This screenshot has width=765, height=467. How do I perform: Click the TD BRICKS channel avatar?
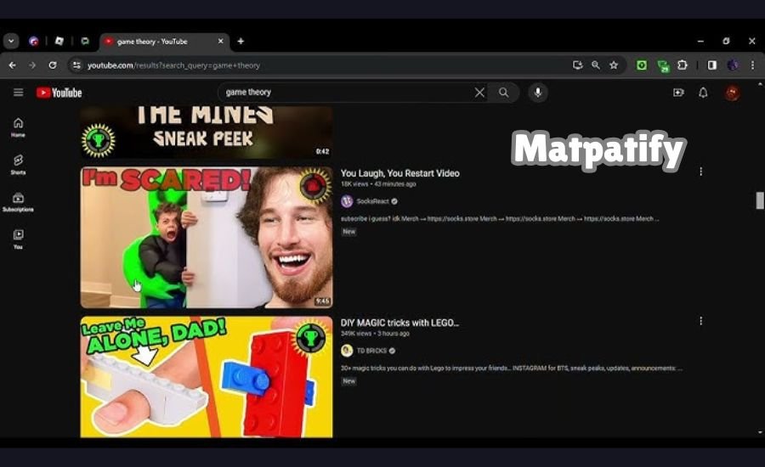point(347,351)
